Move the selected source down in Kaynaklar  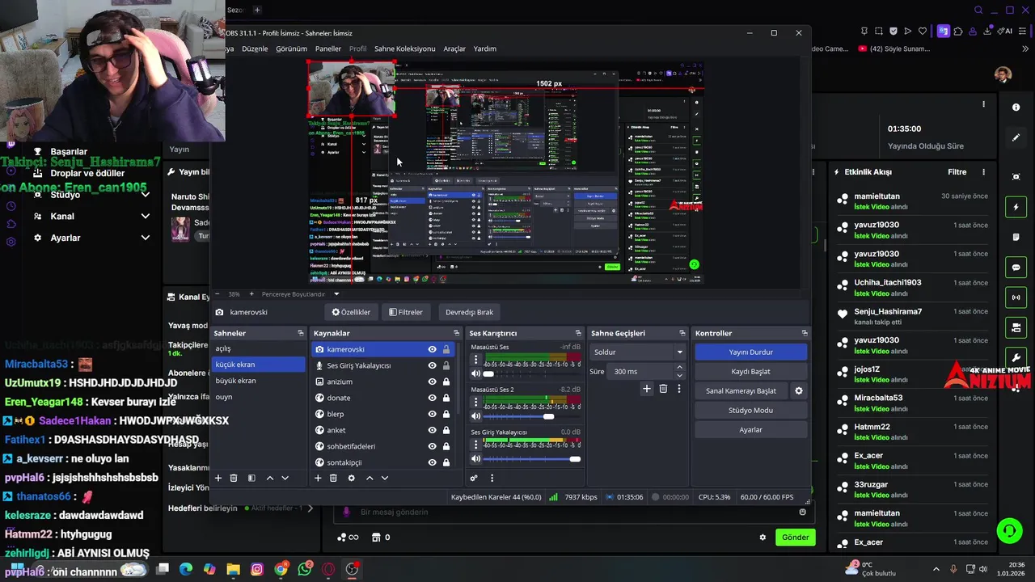(x=385, y=478)
